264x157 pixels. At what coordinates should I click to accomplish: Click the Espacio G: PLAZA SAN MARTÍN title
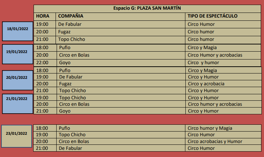pyautogui.click(x=147, y=8)
